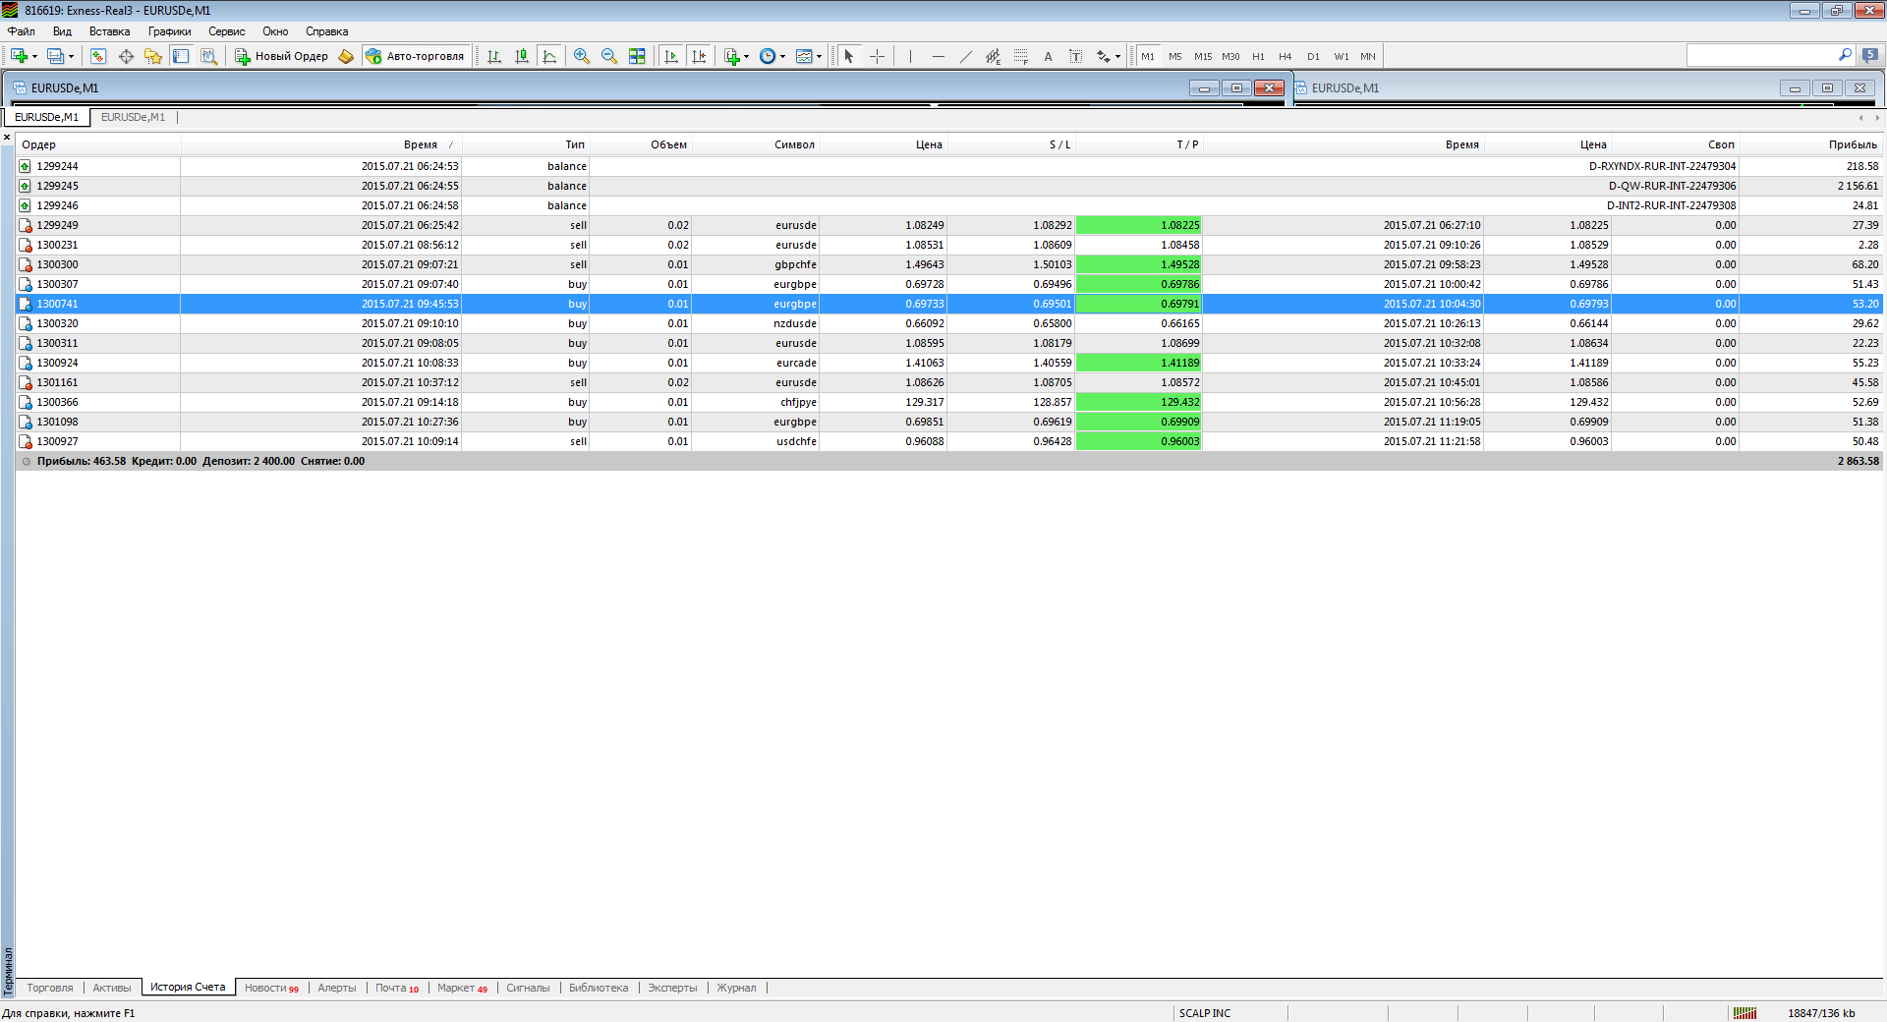Select the Fibonacci retracement tool
Image resolution: width=1887 pixels, height=1022 pixels.
[1021, 56]
